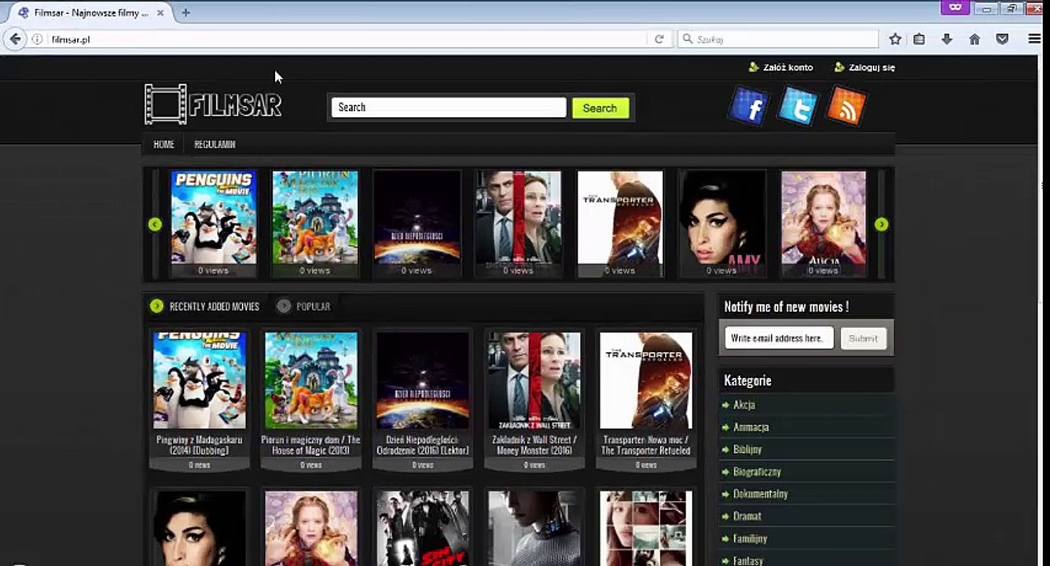Focus the email address notification field
The width and height of the screenshot is (1050, 566).
pos(779,338)
